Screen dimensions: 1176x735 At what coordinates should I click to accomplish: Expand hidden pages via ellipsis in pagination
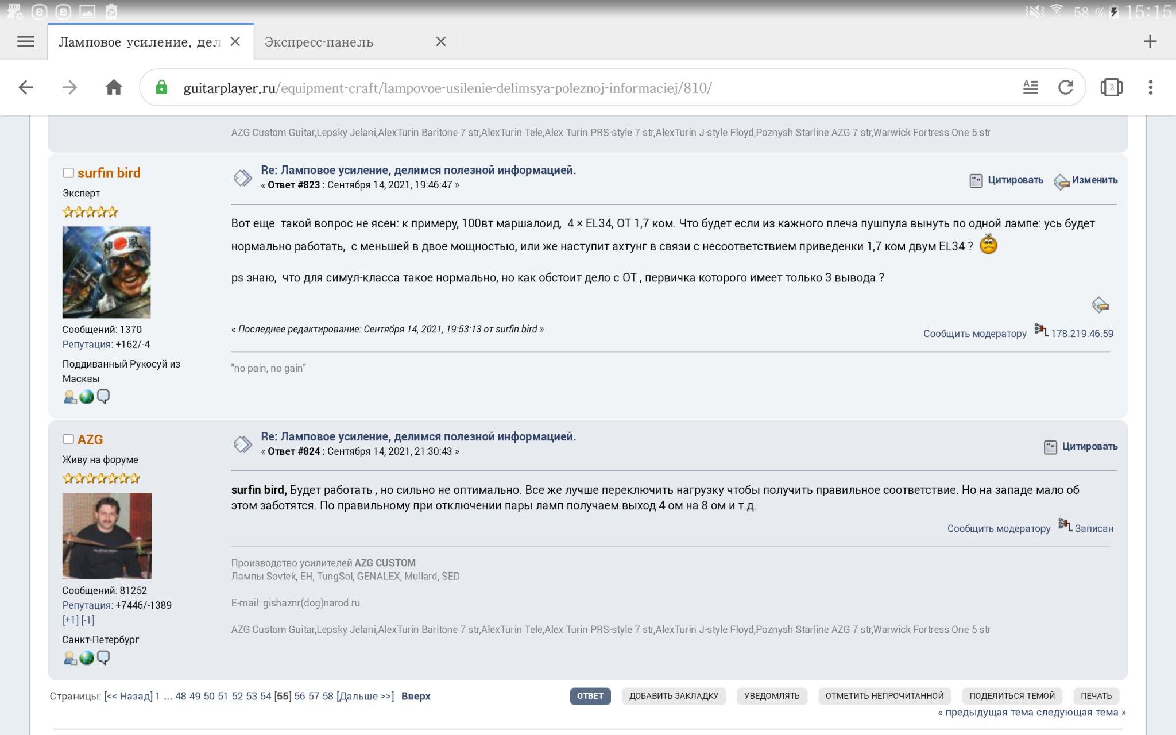coord(168,696)
